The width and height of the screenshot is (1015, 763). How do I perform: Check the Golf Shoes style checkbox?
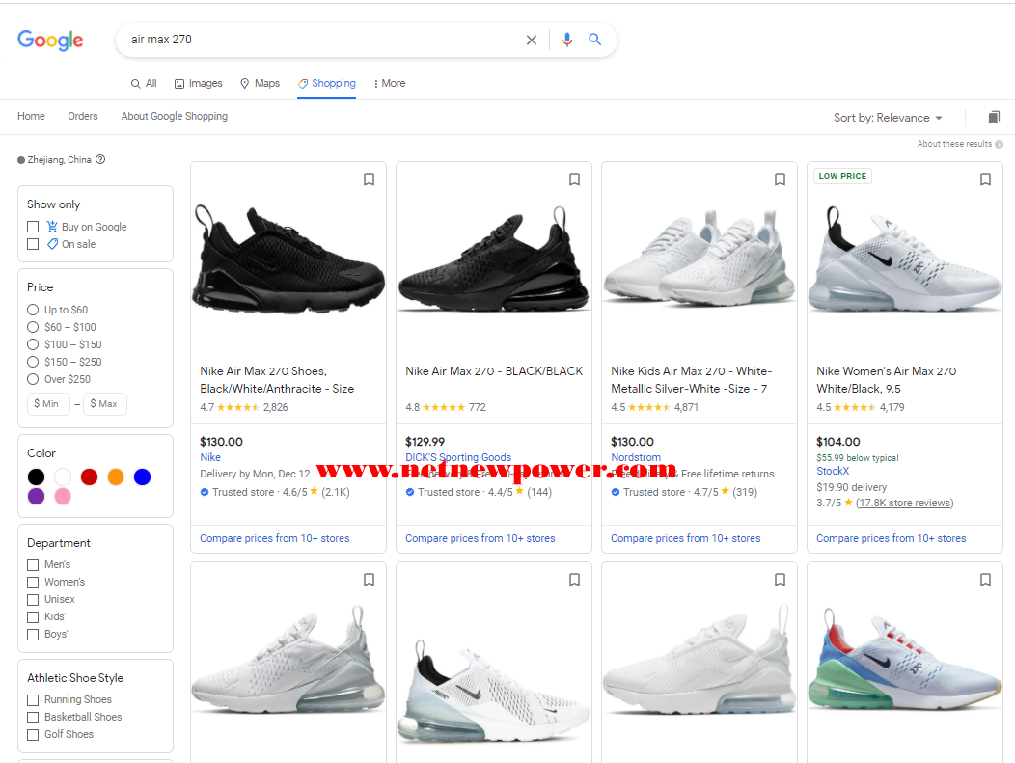point(33,735)
